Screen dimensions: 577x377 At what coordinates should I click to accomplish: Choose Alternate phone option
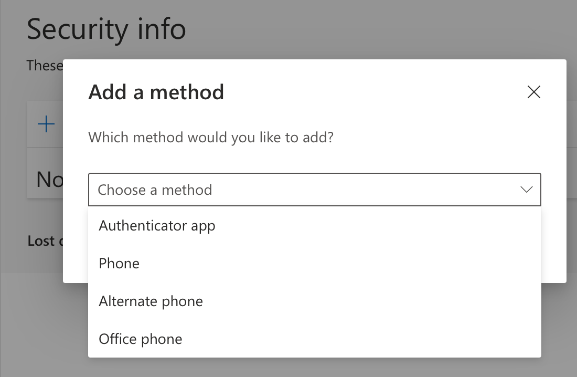point(151,301)
